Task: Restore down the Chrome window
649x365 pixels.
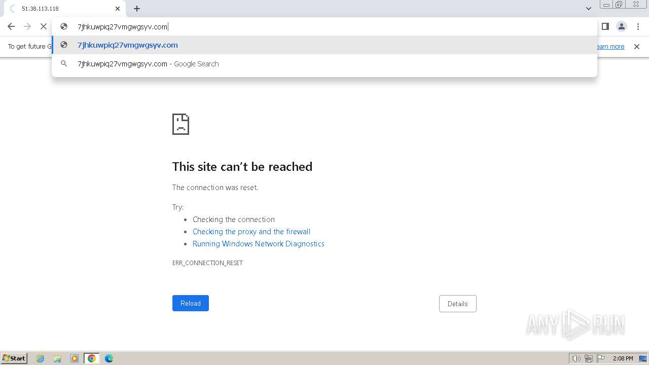Action: (x=619, y=5)
